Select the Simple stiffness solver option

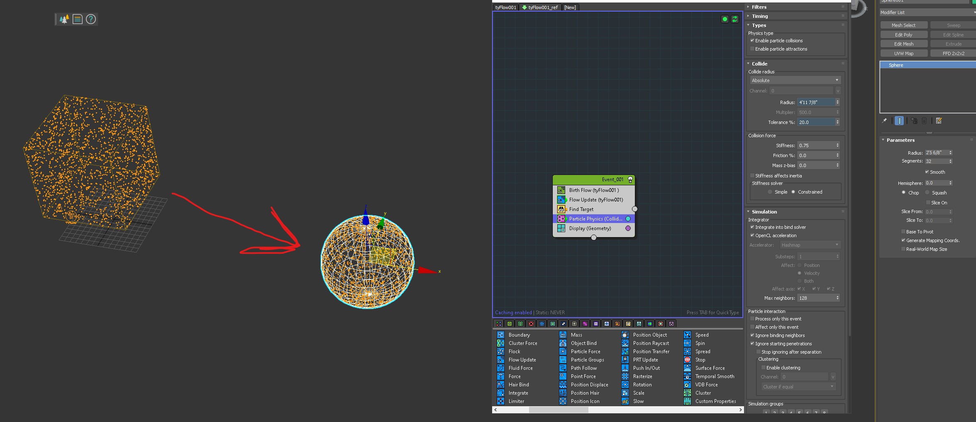point(770,192)
